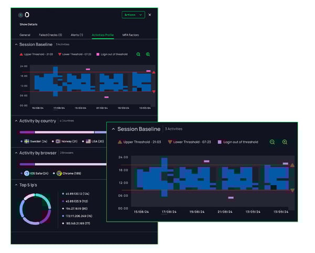This screenshot has width=315, height=253.
Task: Select IP 194.27.18.19 (89) in list
Action: [x=77, y=209]
